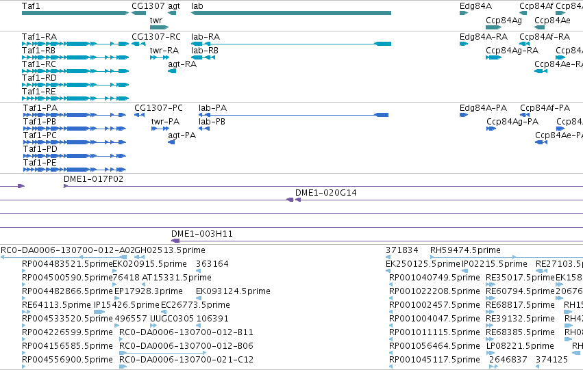Click the Edg84A-PA protein label
This screenshot has height=370, width=583.
point(484,108)
